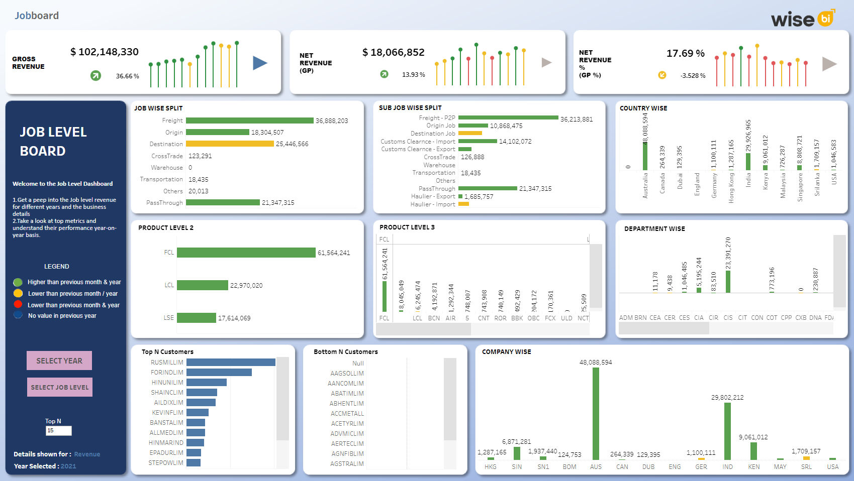Select the Freight bar in Job Wise Split
Image resolution: width=854 pixels, height=481 pixels.
pos(250,121)
